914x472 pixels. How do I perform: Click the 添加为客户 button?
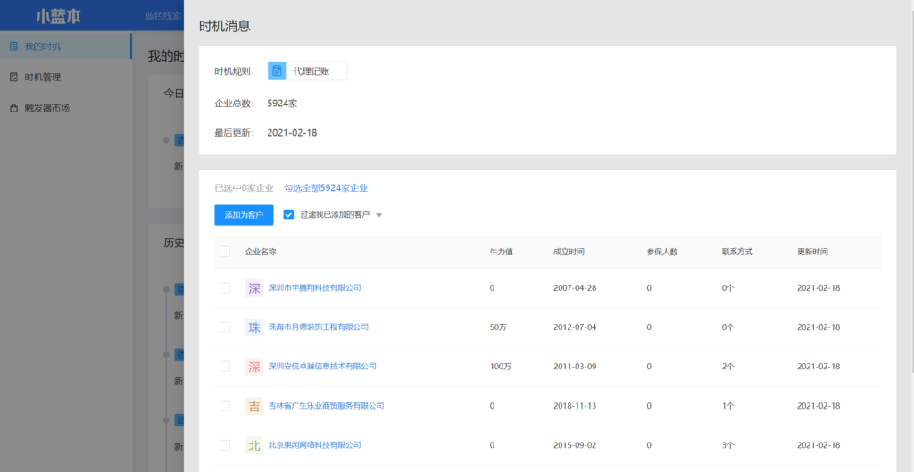pos(244,215)
